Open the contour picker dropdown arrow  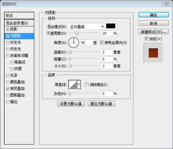click(79, 84)
